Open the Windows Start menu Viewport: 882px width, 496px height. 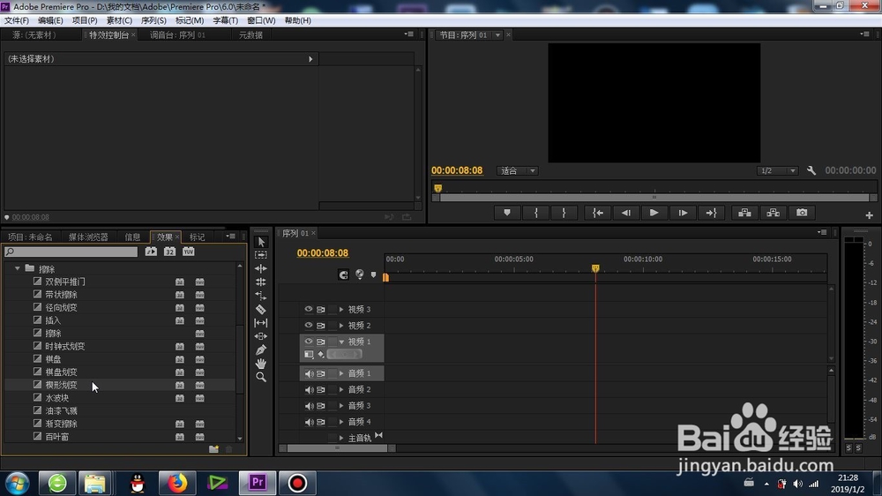tap(18, 483)
